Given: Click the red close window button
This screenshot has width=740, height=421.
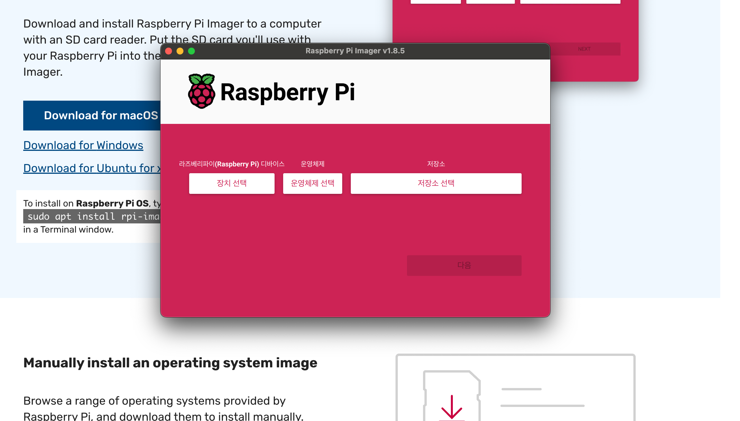Looking at the screenshot, I should pyautogui.click(x=169, y=51).
